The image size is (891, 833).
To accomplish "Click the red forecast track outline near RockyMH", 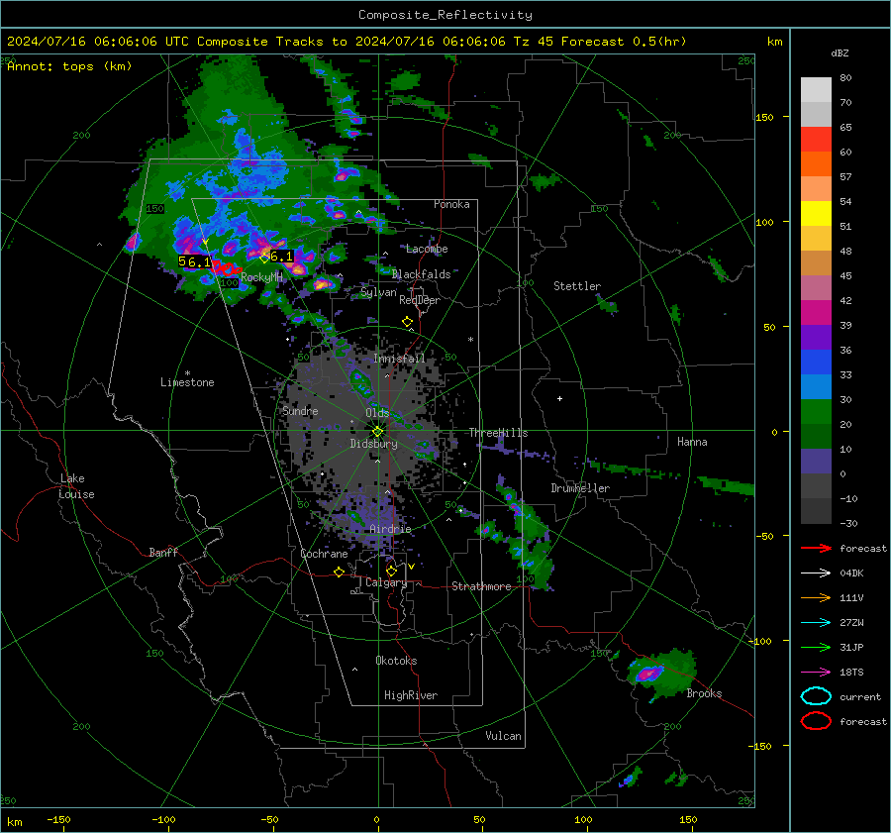I will [x=228, y=267].
